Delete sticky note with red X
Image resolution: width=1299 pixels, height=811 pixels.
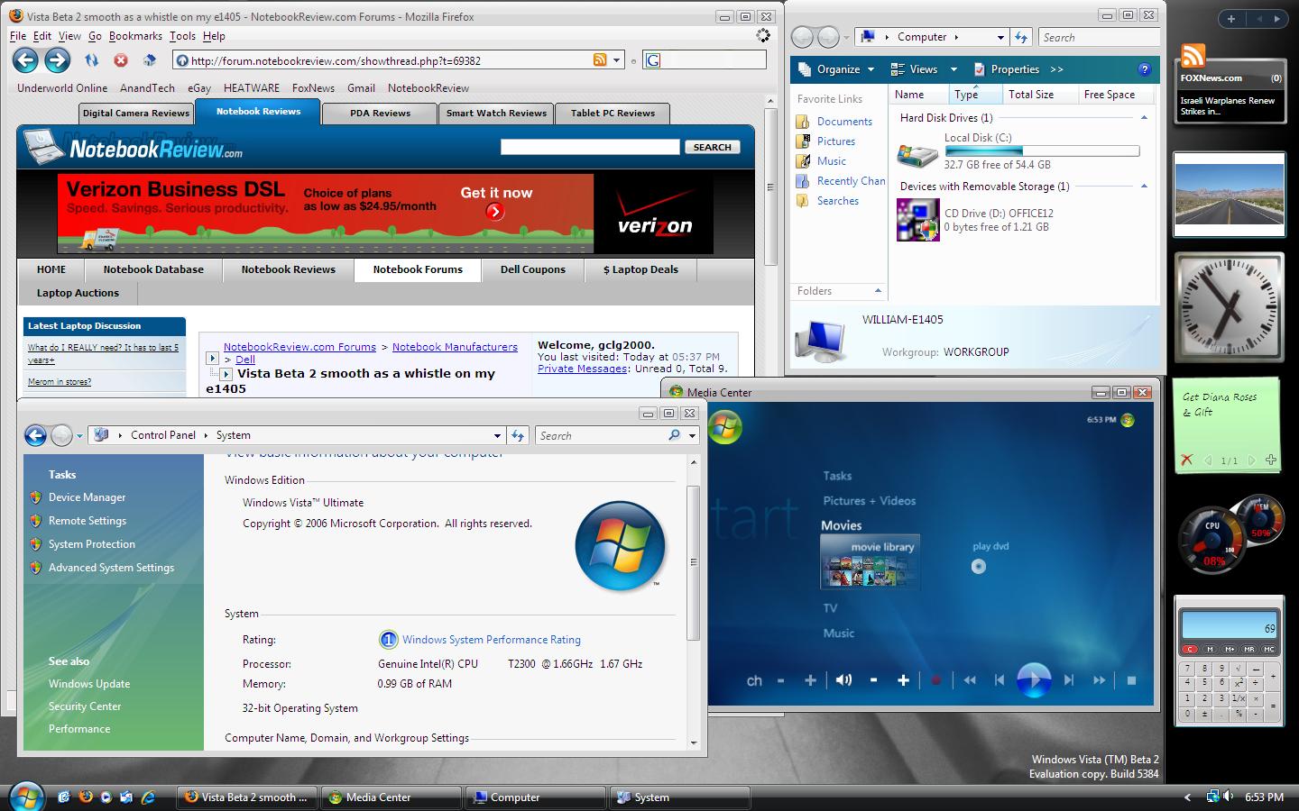[1186, 460]
